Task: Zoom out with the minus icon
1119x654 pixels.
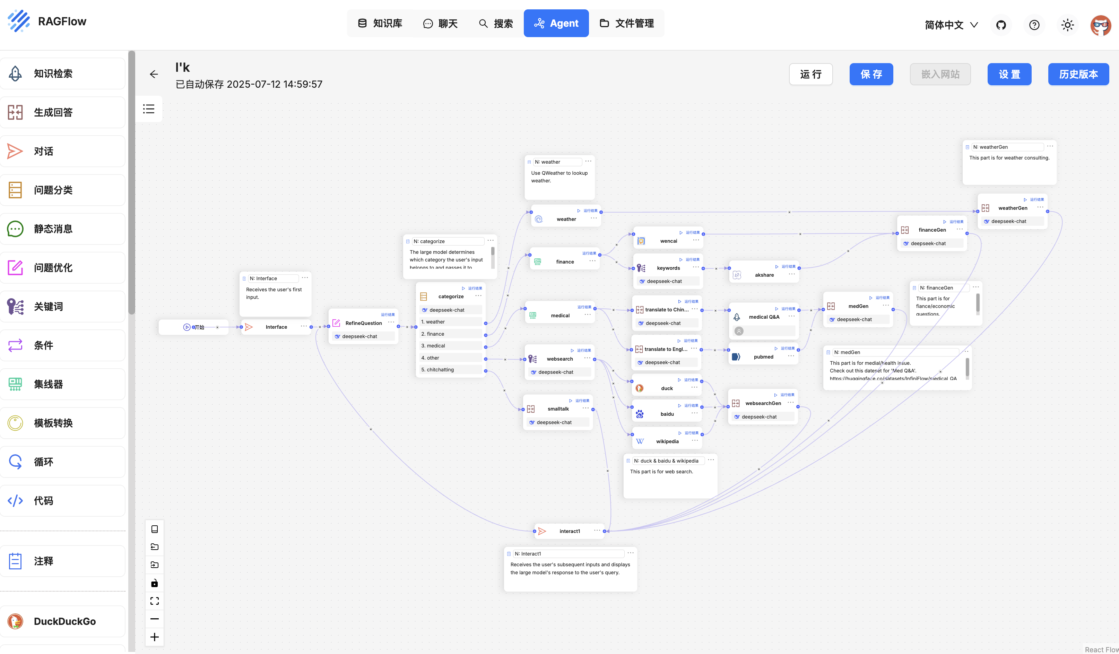Action: pyautogui.click(x=155, y=619)
